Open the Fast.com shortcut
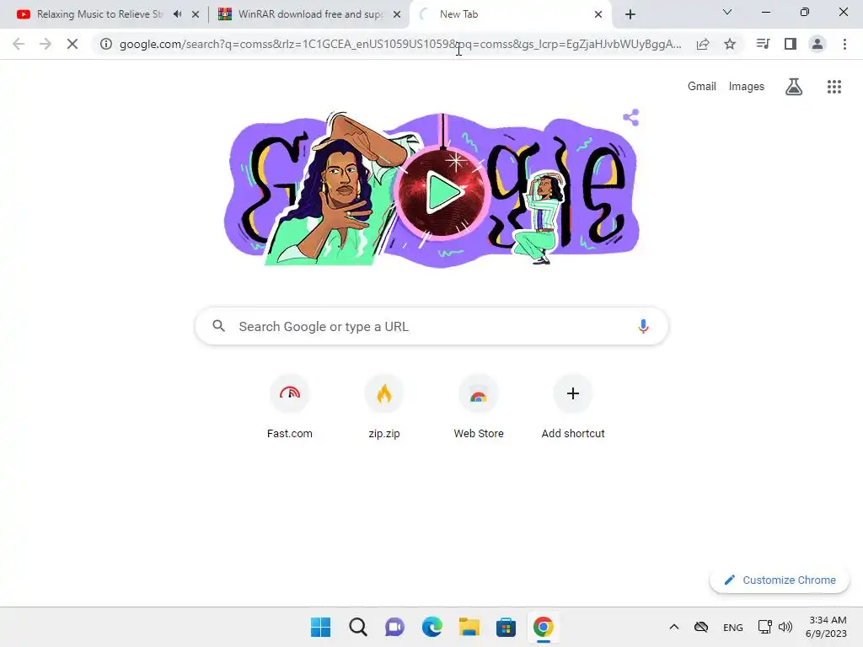 point(290,407)
